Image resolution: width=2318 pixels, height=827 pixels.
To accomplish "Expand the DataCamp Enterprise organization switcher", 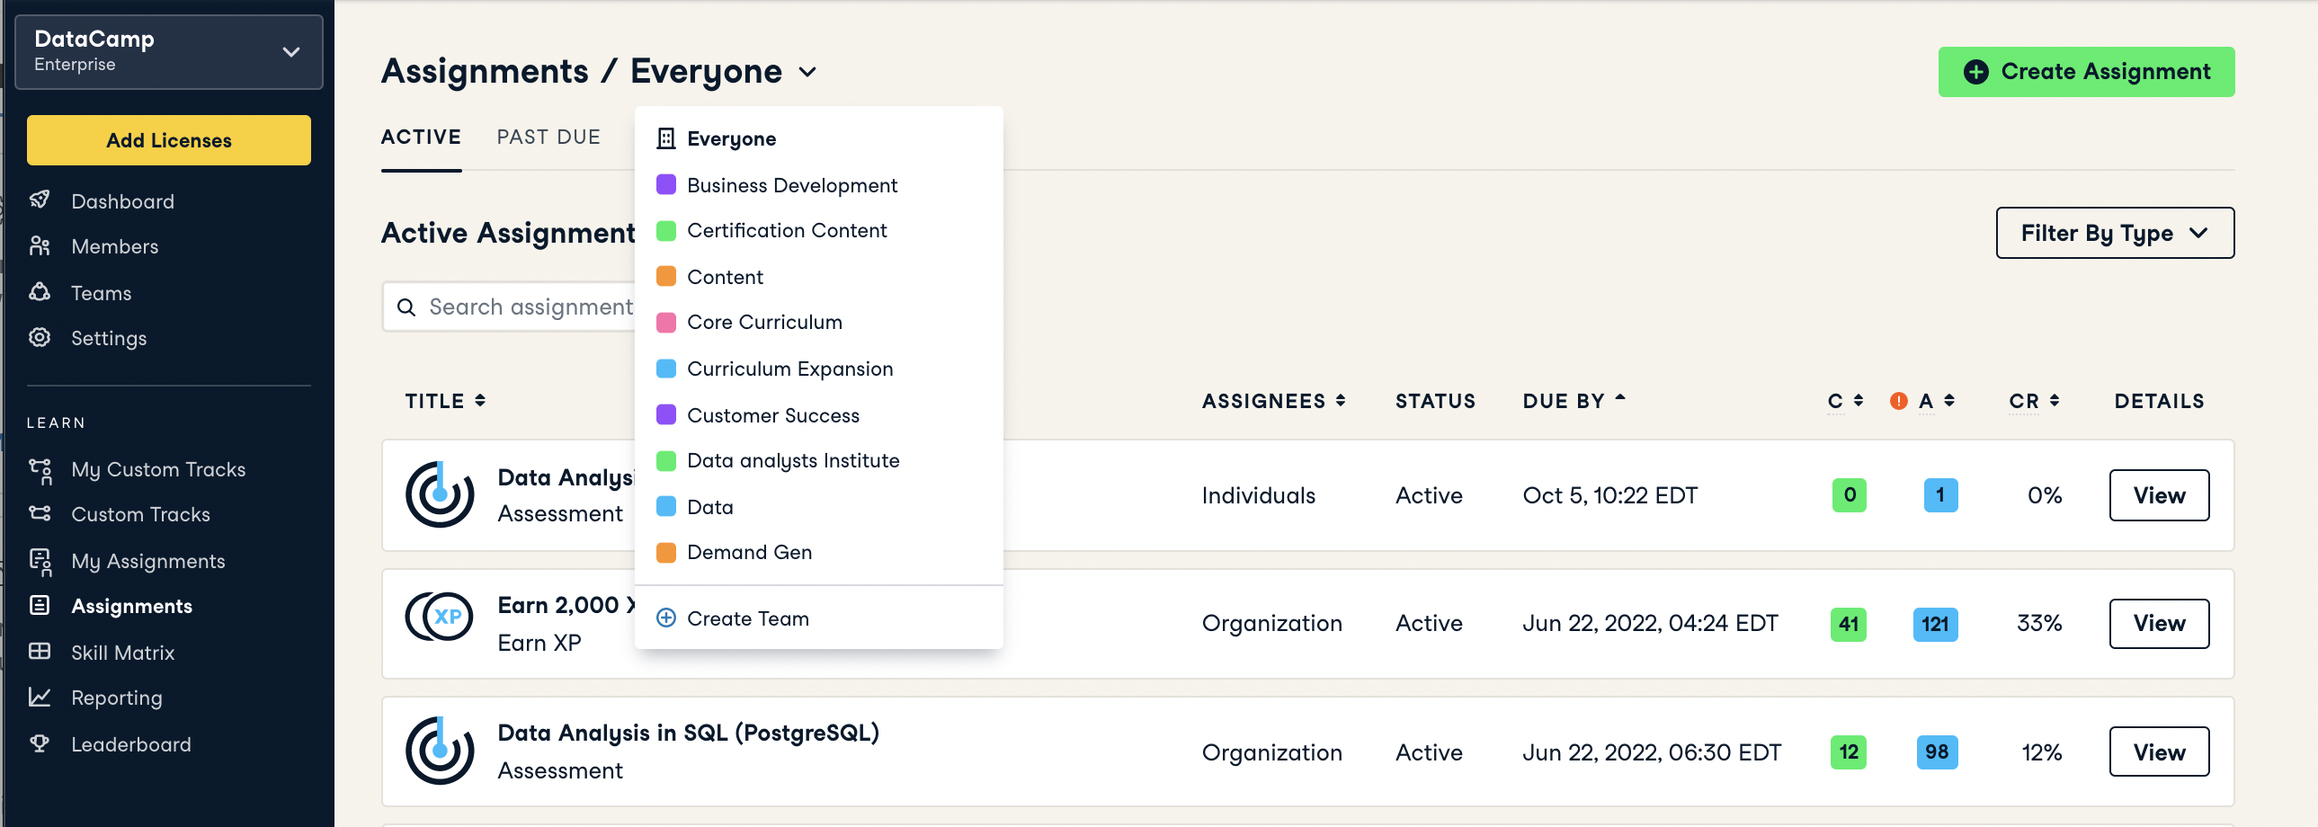I will tap(169, 51).
